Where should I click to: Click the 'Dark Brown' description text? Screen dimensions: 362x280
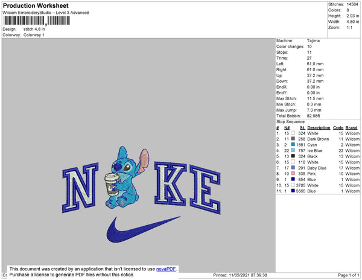point(318,139)
